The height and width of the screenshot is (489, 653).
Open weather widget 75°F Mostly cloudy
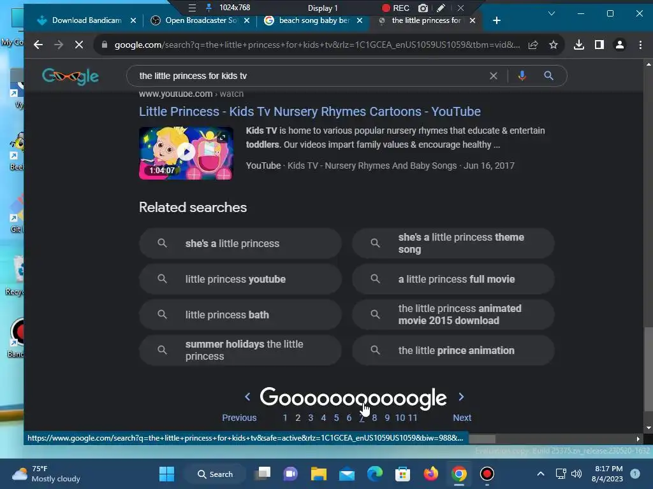[x=46, y=474]
